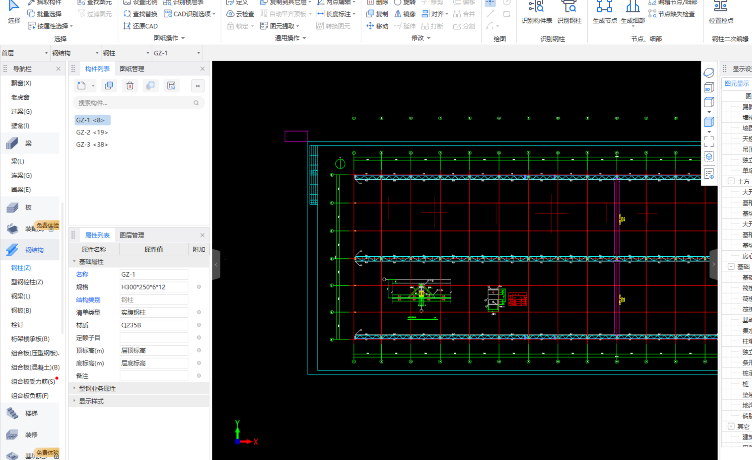Collapse the 土方 tree group
This screenshot has height=460, width=752.
[x=731, y=181]
